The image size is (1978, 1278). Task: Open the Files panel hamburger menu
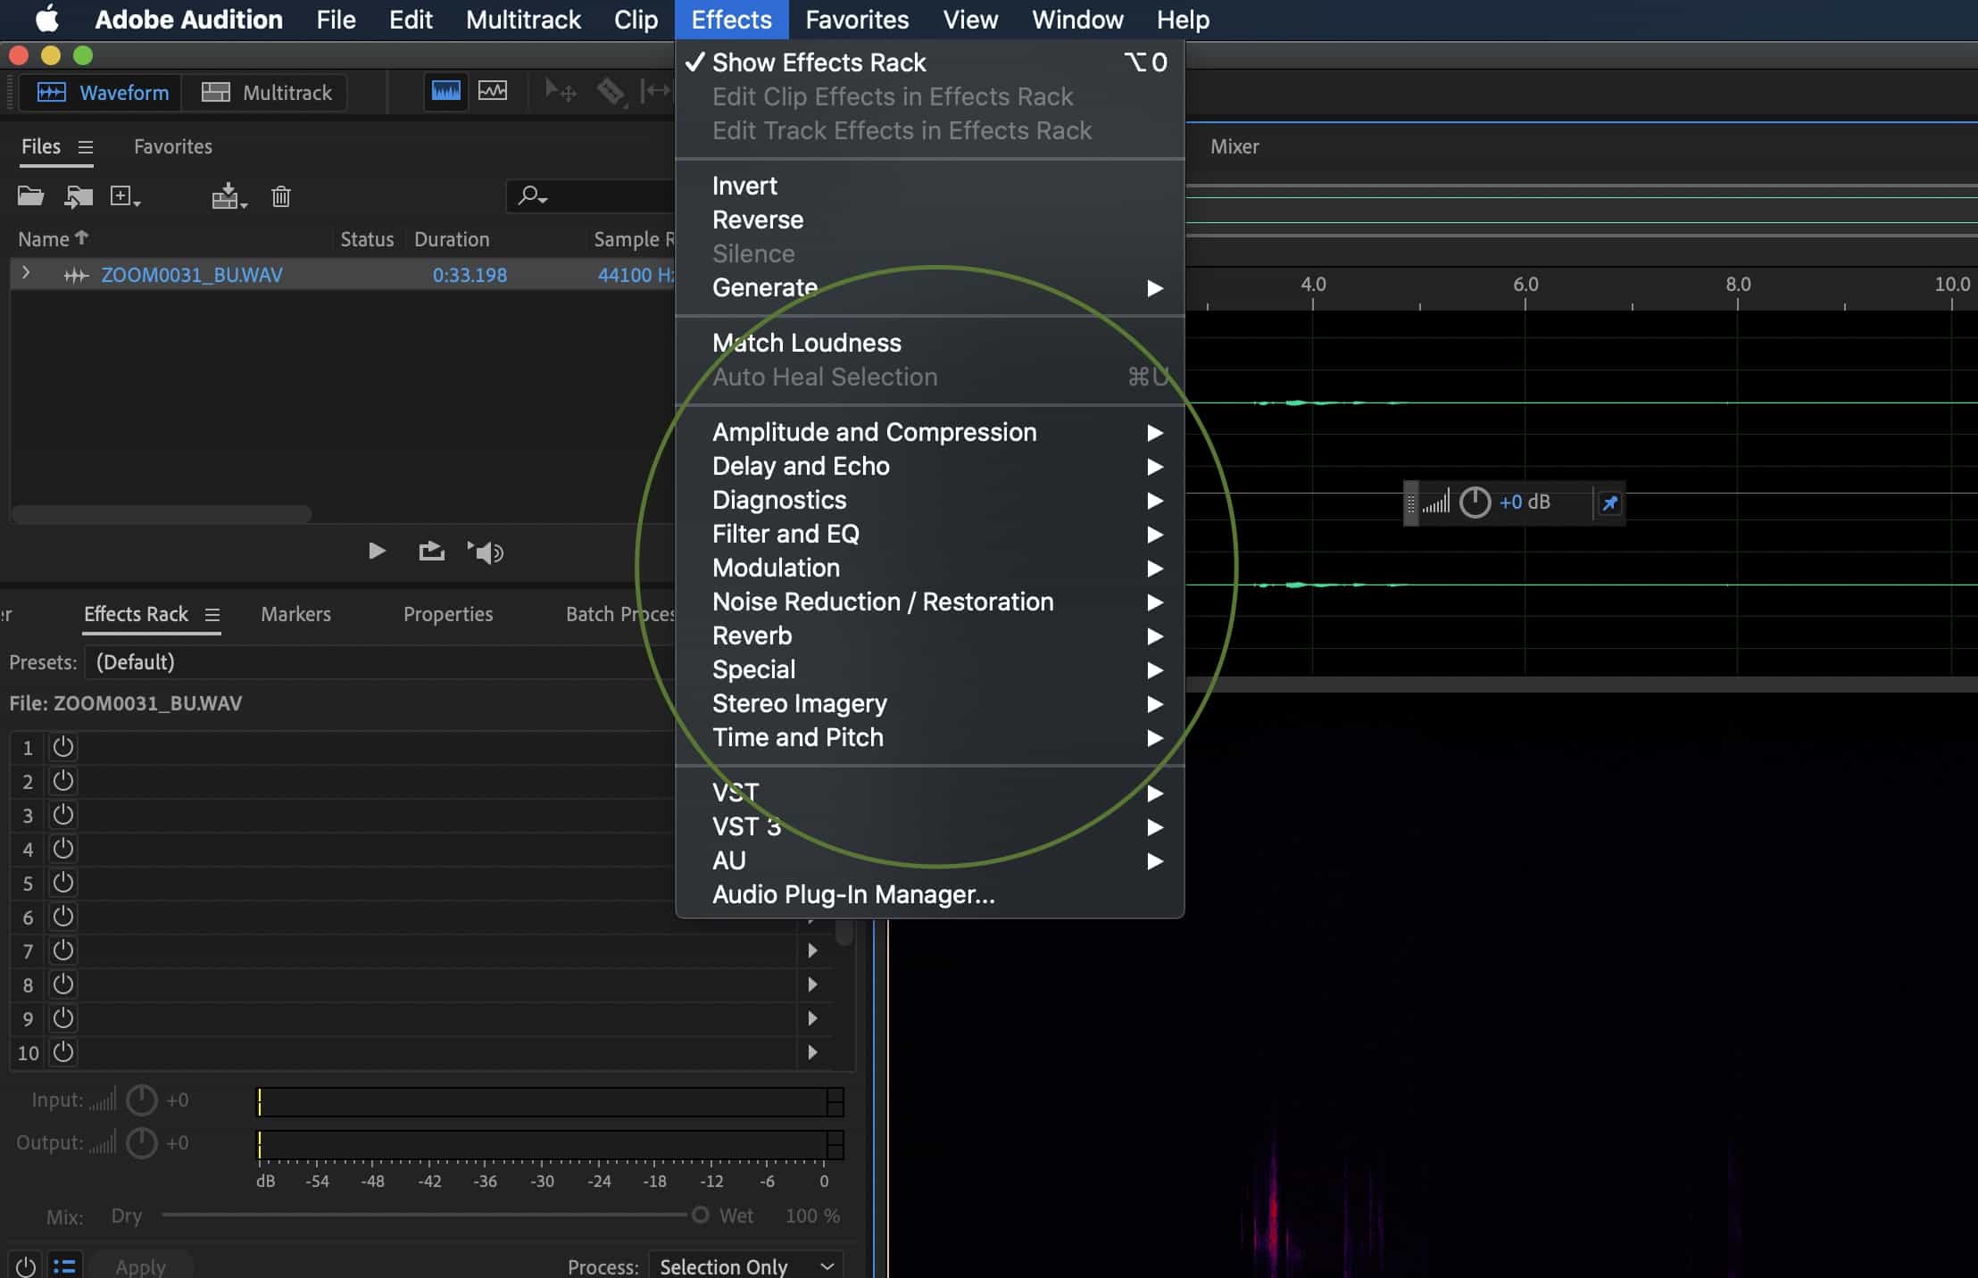pos(86,147)
